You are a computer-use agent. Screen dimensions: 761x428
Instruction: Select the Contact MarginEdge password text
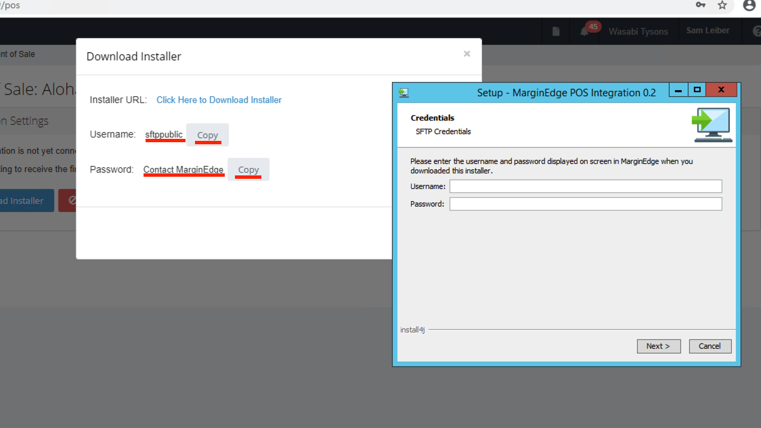(x=183, y=169)
